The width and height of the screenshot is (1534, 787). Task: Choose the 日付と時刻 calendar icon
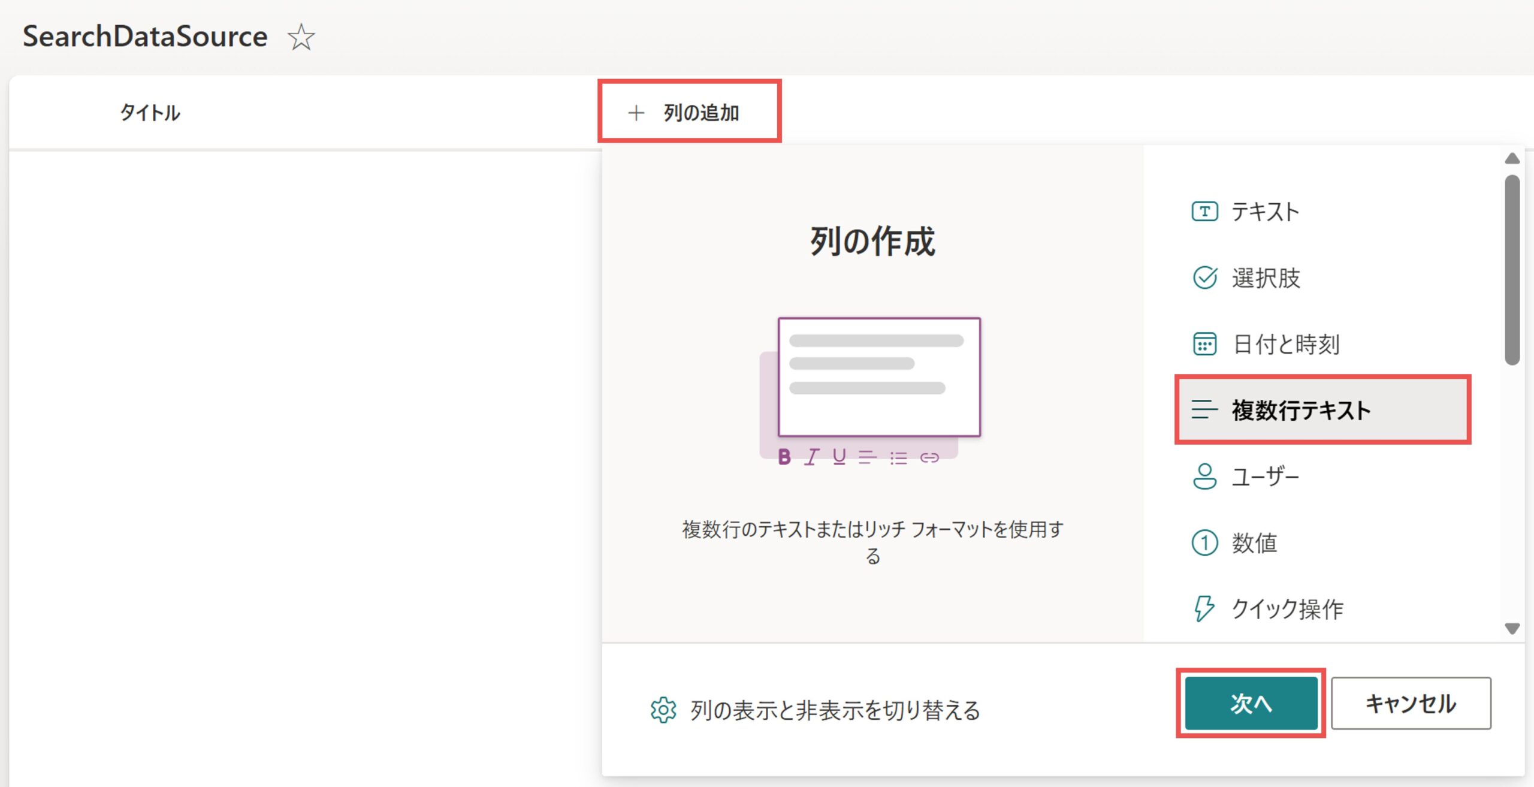tap(1204, 344)
